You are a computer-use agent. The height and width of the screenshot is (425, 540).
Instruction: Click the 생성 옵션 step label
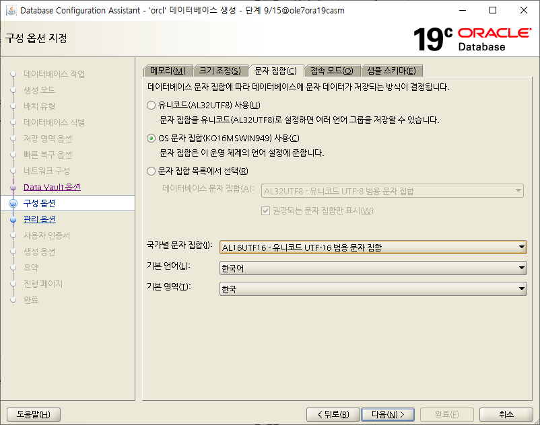(39, 252)
